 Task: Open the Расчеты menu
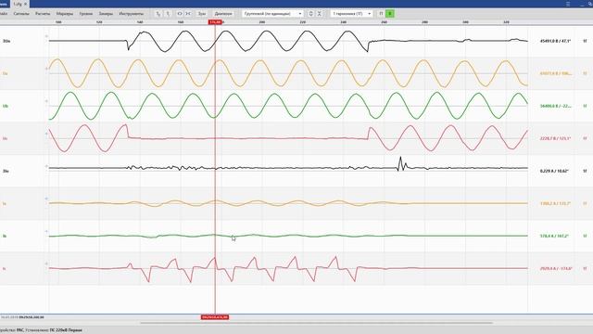[x=43, y=14]
